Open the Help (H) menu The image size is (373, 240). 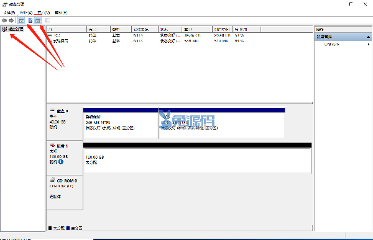pos(61,13)
